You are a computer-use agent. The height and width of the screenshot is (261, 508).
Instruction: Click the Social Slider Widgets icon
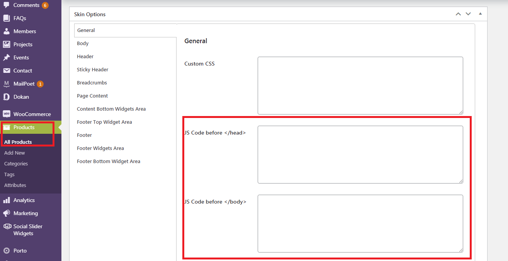point(7,226)
